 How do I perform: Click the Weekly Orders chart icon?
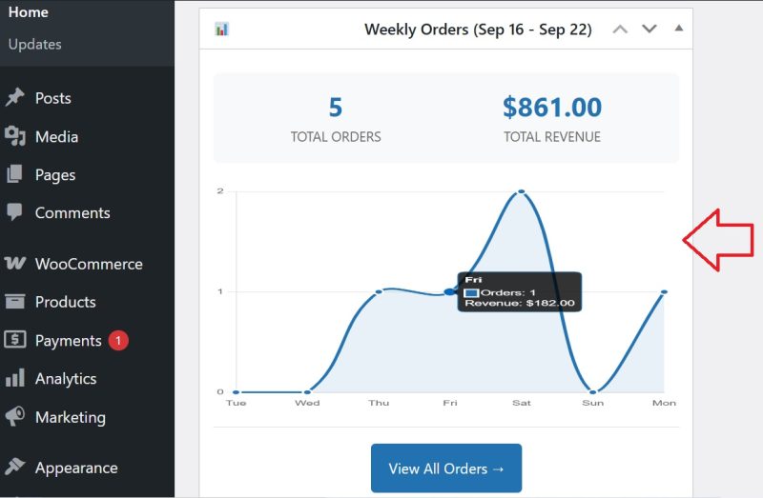coord(222,30)
